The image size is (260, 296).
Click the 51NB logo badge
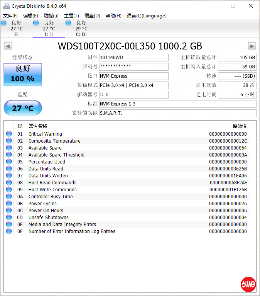[248, 284]
